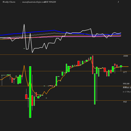Select the "BSE 938220" symbol label
131x131 pixels.
point(50,2)
